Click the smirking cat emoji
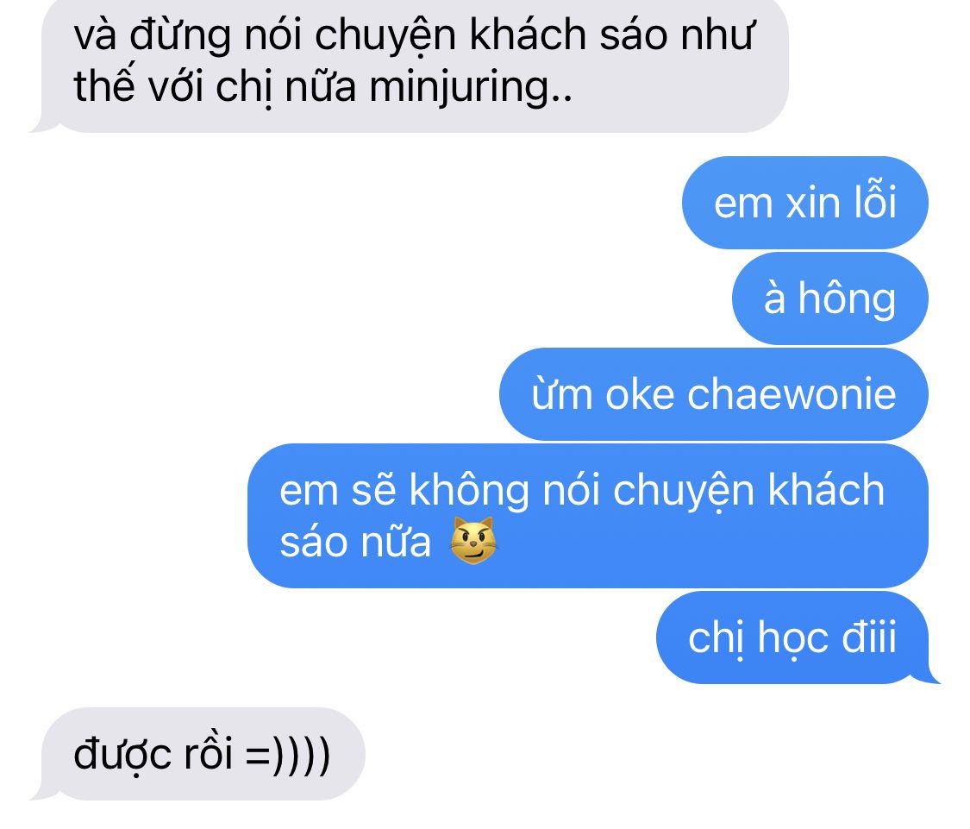970x829 pixels. [473, 541]
